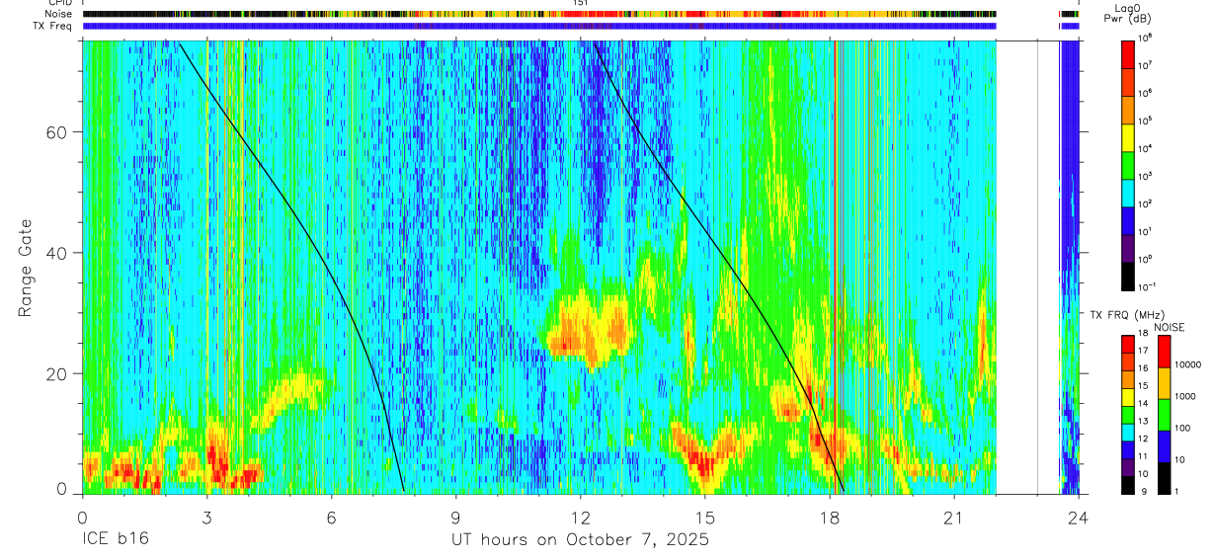The height and width of the screenshot is (560, 1213).
Task: Click the '12' hour tick label on the time axis
Action: click(581, 518)
